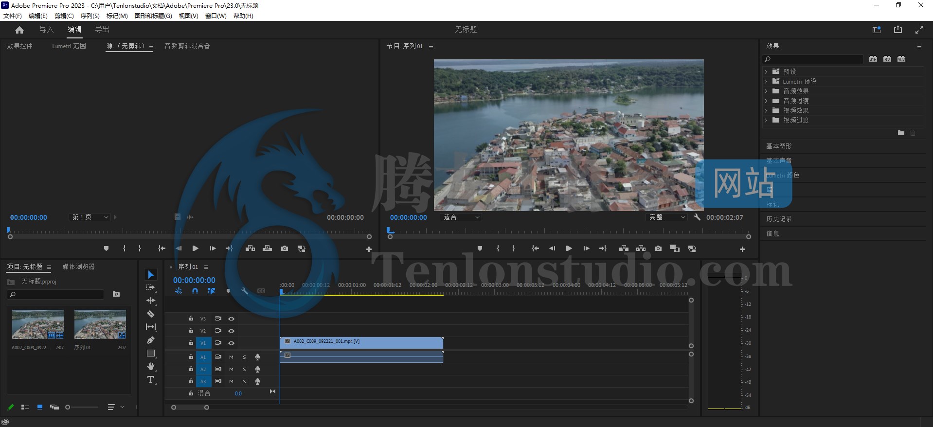Add marker in timeline header
The width and height of the screenshot is (933, 427).
[x=228, y=291]
